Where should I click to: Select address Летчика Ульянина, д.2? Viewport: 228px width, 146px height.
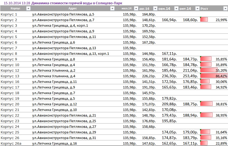tap(54, 70)
